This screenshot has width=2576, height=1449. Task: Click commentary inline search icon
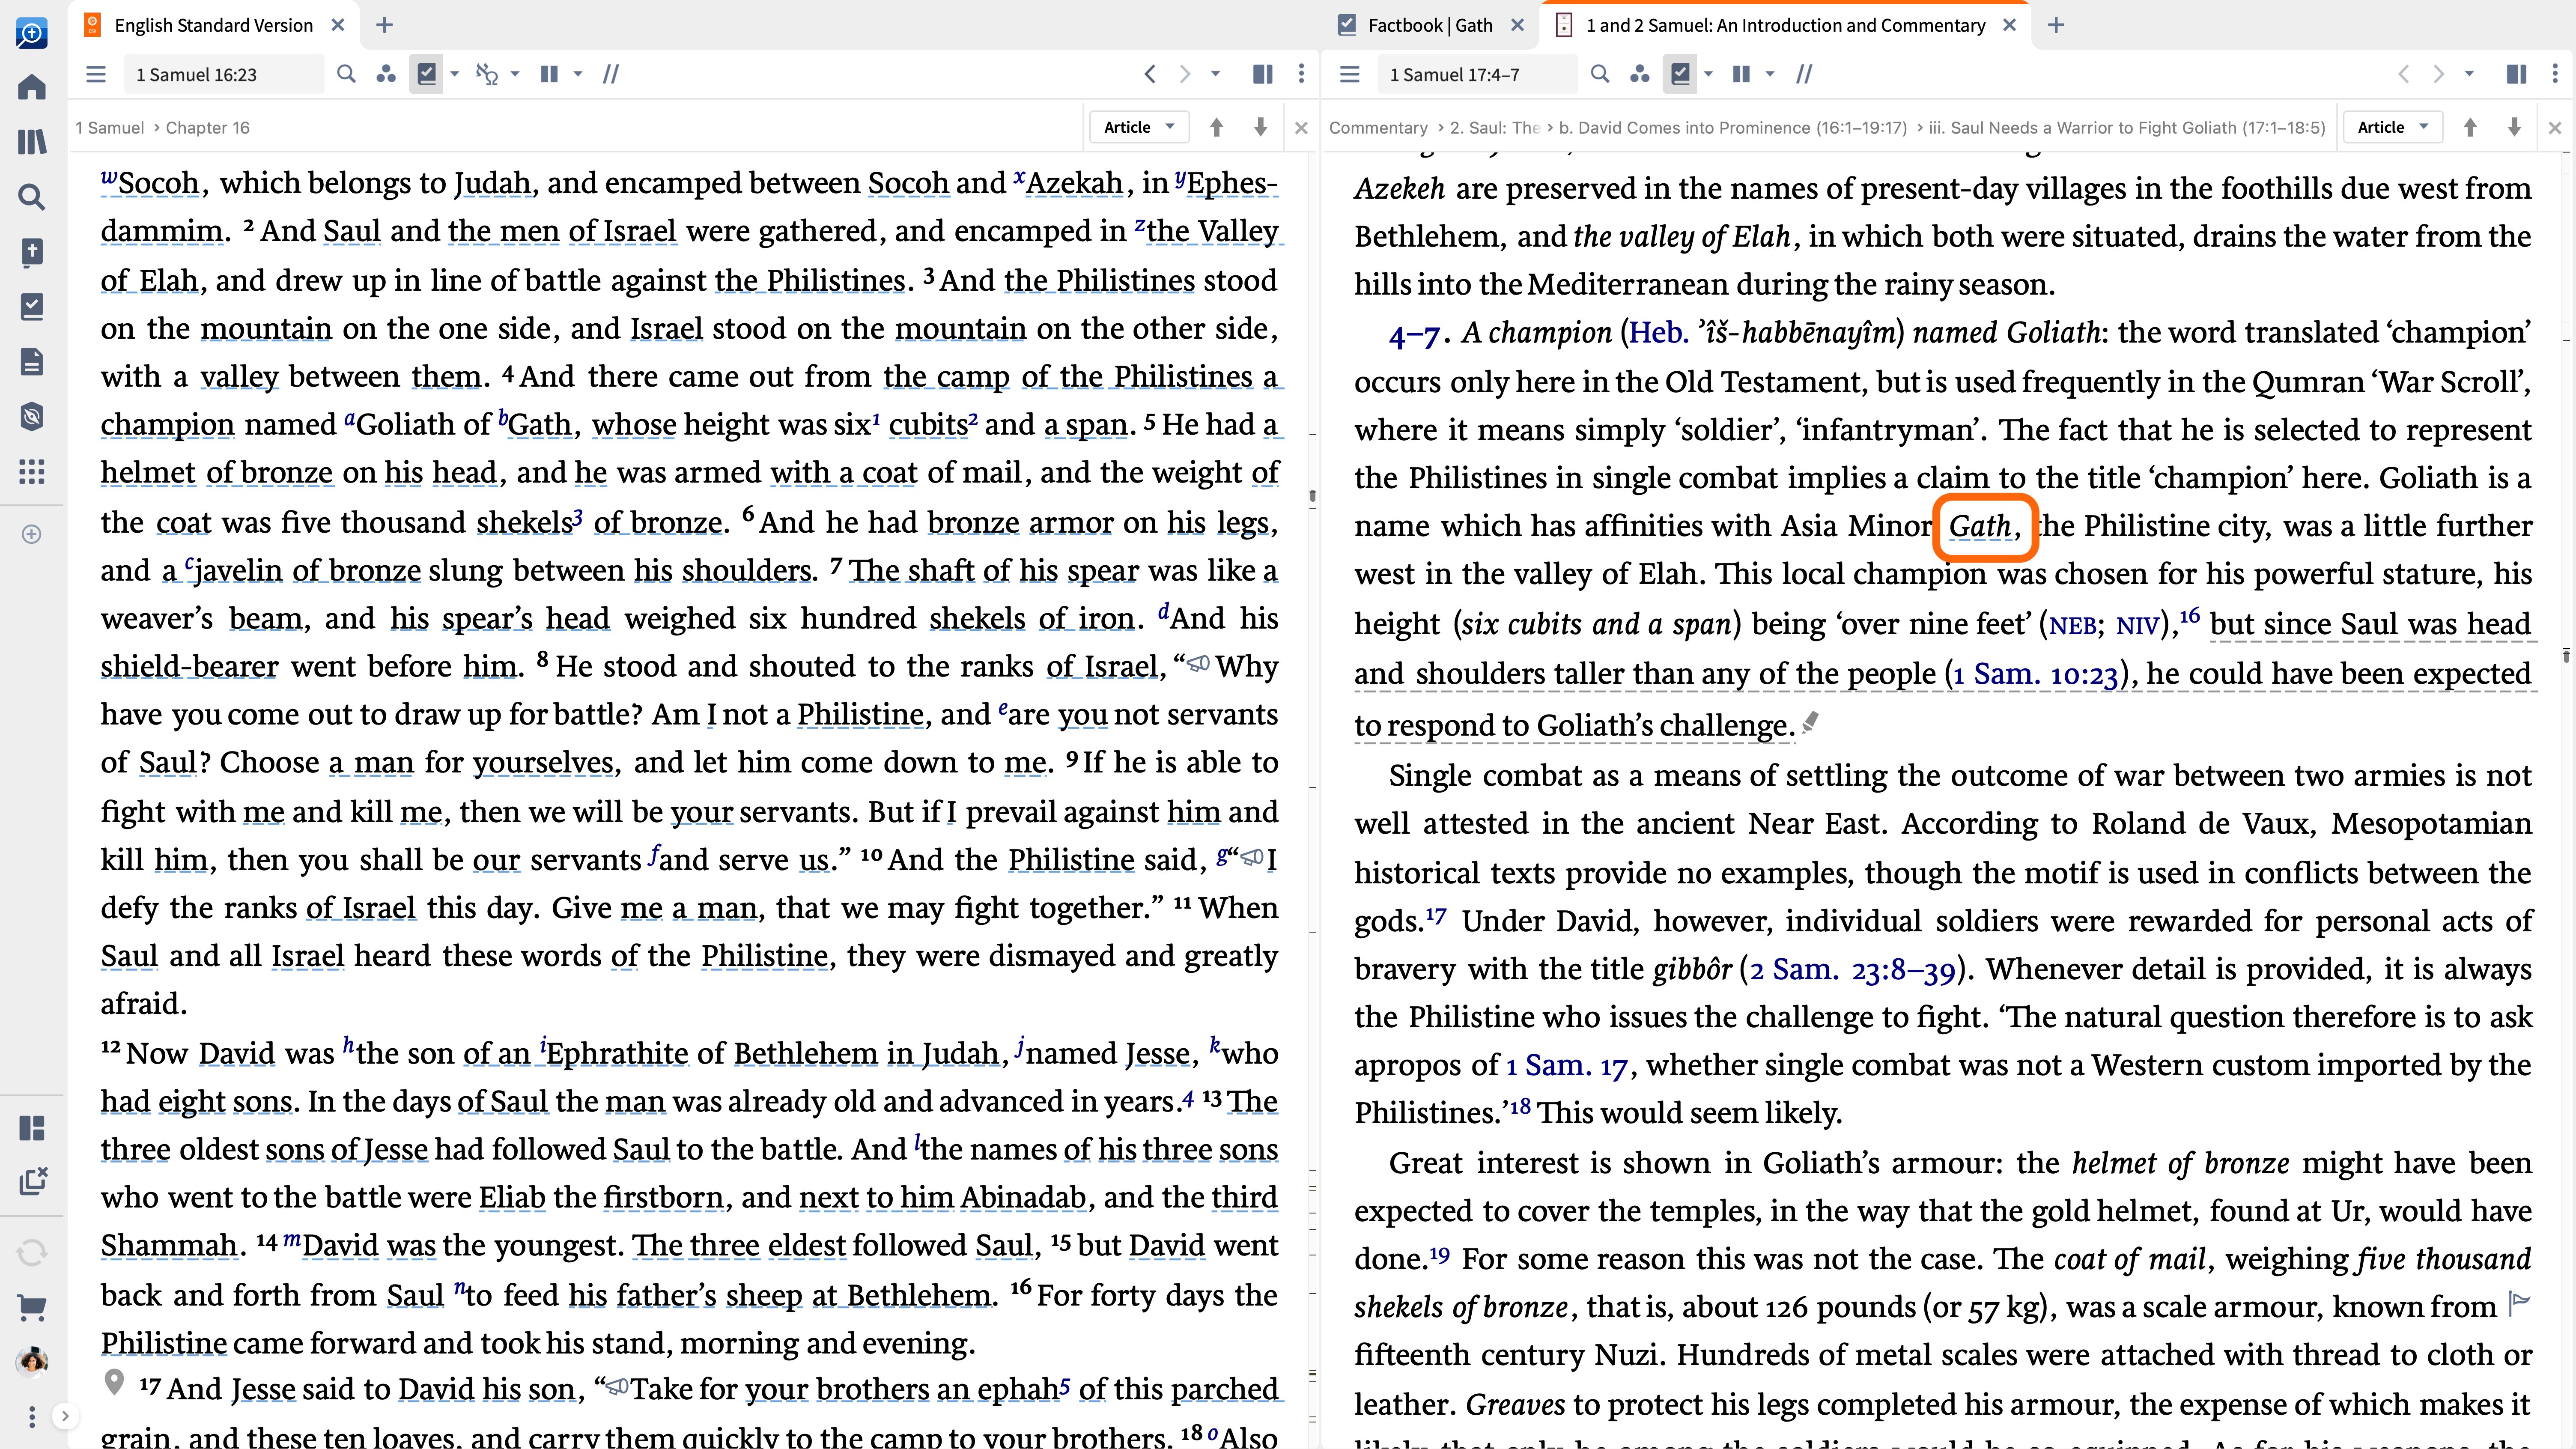pos(1600,74)
